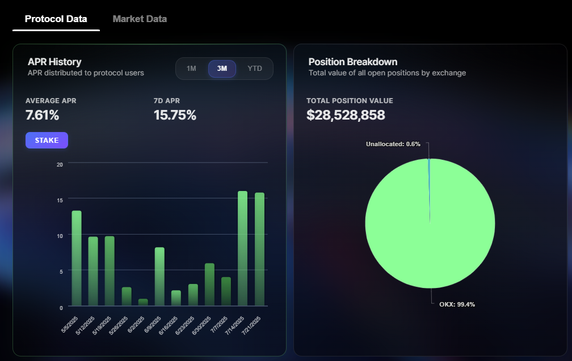Image resolution: width=572 pixels, height=361 pixels.
Task: Click the 6/16/2025 chart bar
Action: click(x=176, y=298)
